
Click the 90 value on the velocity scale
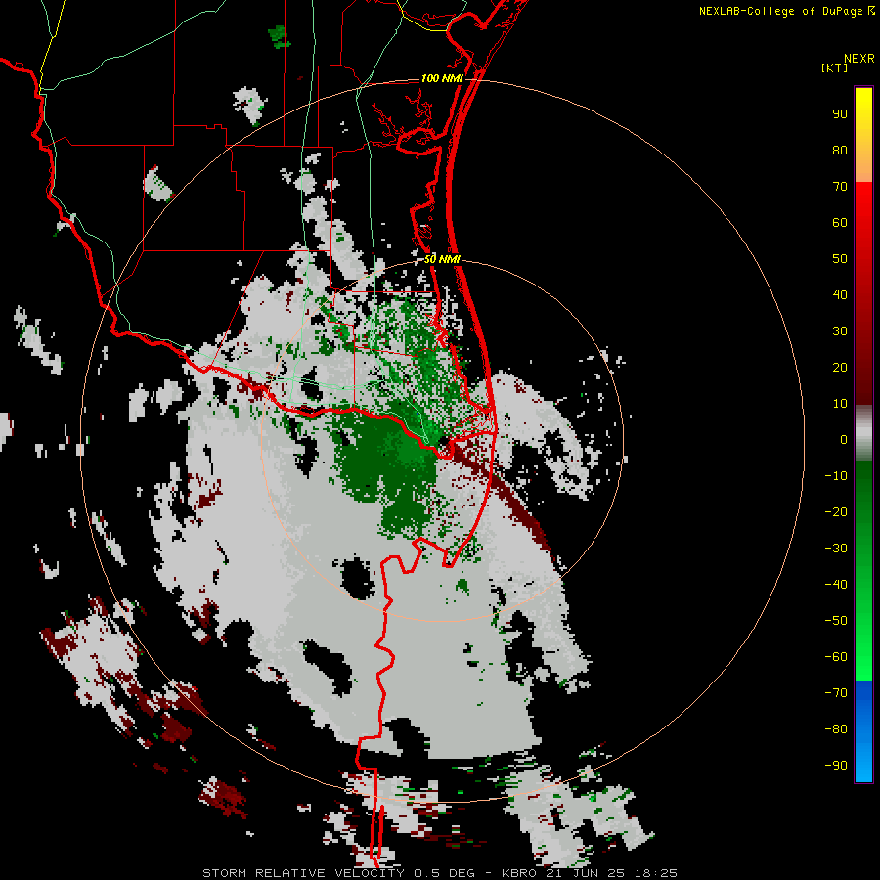(x=840, y=114)
